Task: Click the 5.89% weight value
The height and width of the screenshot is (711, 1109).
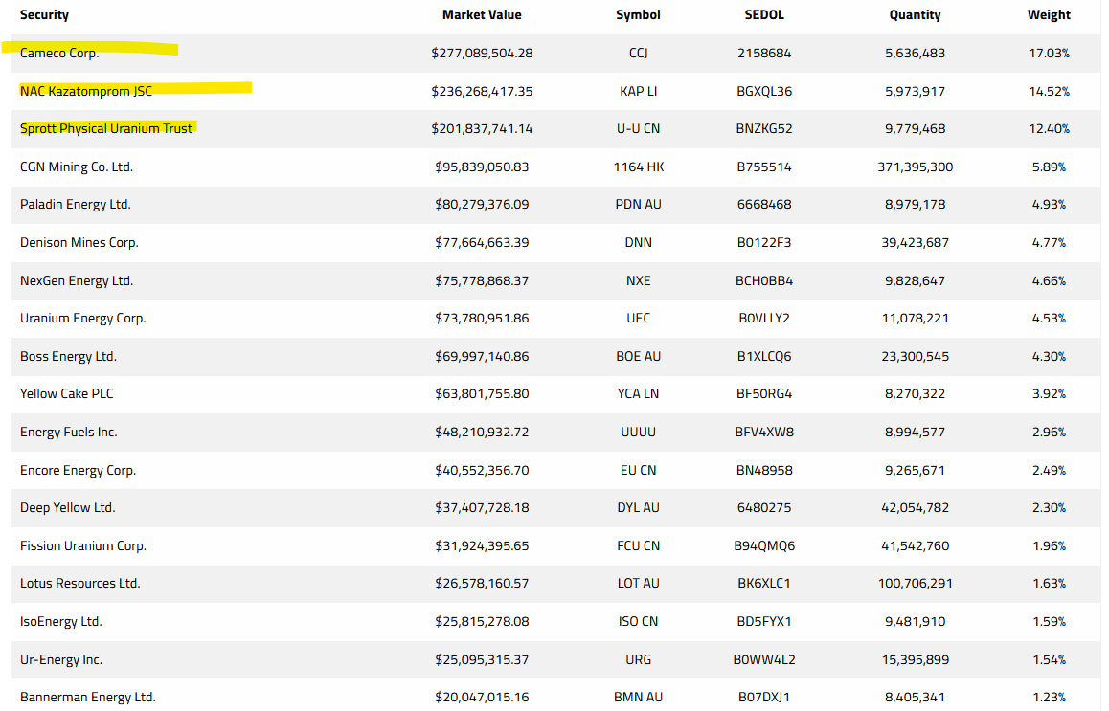Action: [x=1049, y=167]
